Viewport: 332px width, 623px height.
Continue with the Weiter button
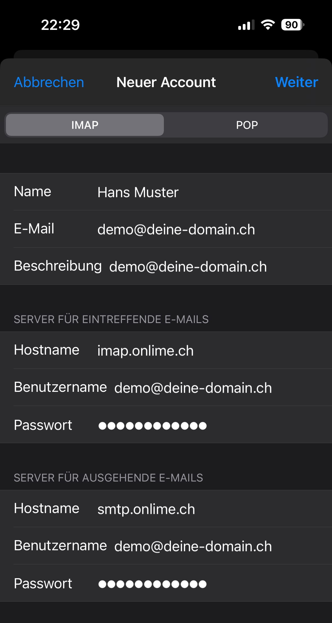pos(297,82)
